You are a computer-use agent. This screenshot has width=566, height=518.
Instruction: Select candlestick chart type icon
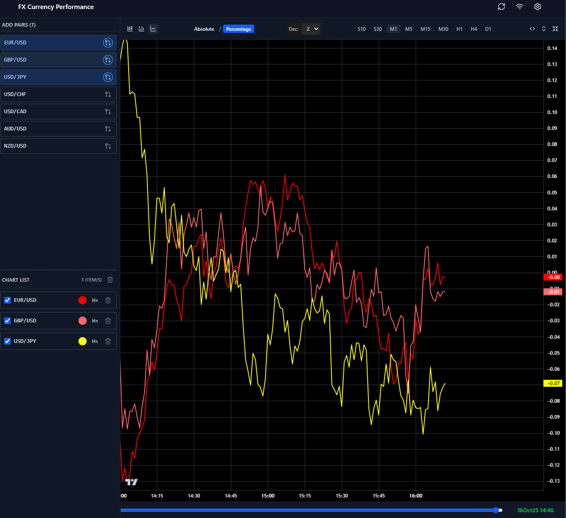[x=130, y=29]
